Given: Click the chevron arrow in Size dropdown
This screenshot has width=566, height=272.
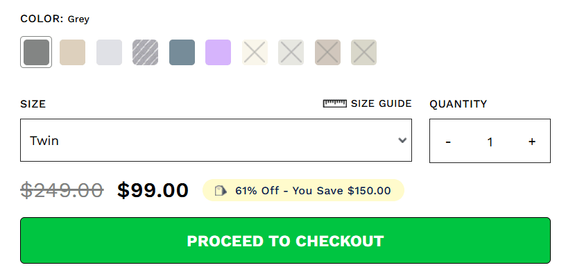Looking at the screenshot, I should point(402,140).
